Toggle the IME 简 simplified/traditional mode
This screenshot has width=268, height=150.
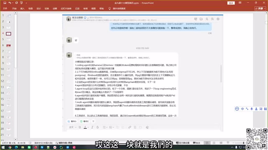[x=261, y=109]
